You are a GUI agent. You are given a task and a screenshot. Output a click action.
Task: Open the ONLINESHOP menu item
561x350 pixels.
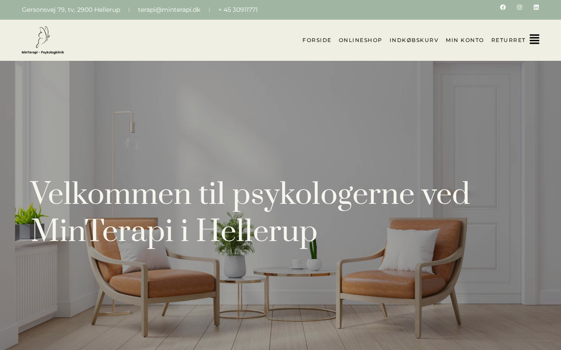360,40
